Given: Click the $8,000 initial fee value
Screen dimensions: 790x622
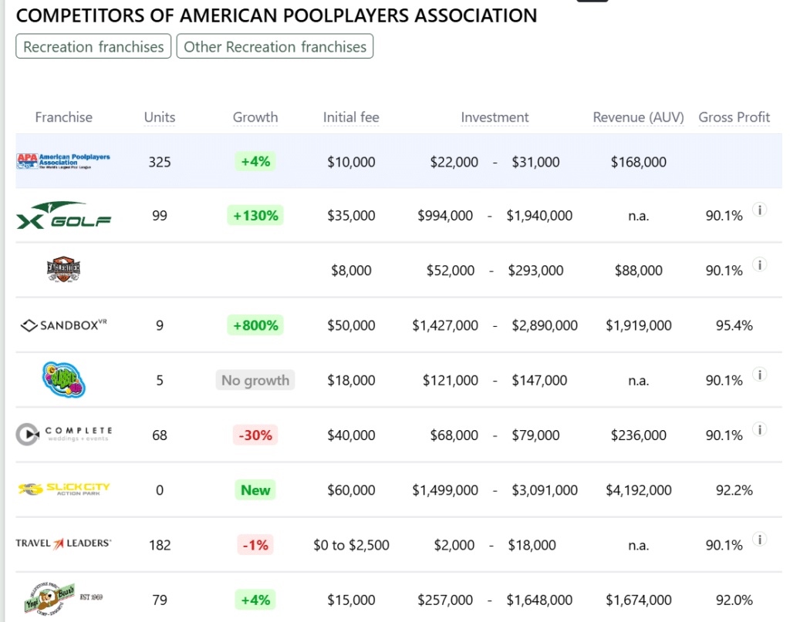Looking at the screenshot, I should (x=351, y=271).
